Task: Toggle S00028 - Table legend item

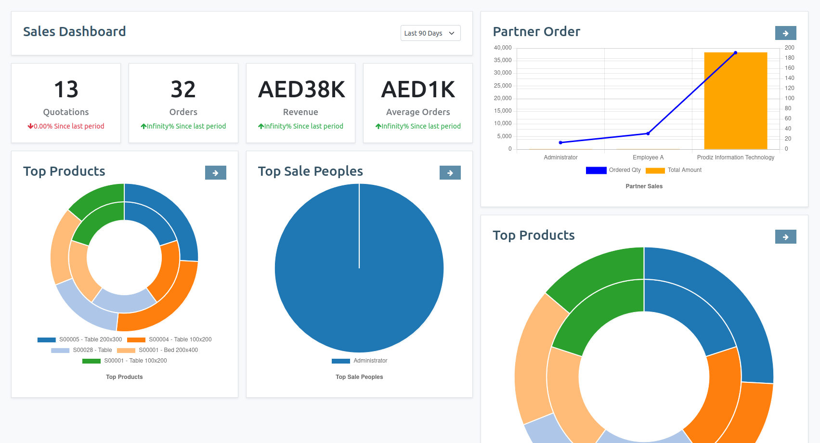Action: (x=81, y=350)
